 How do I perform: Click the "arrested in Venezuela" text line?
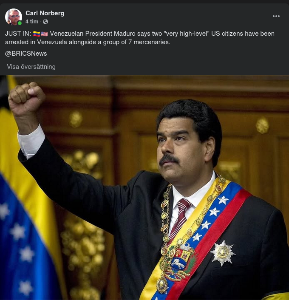click(x=88, y=42)
